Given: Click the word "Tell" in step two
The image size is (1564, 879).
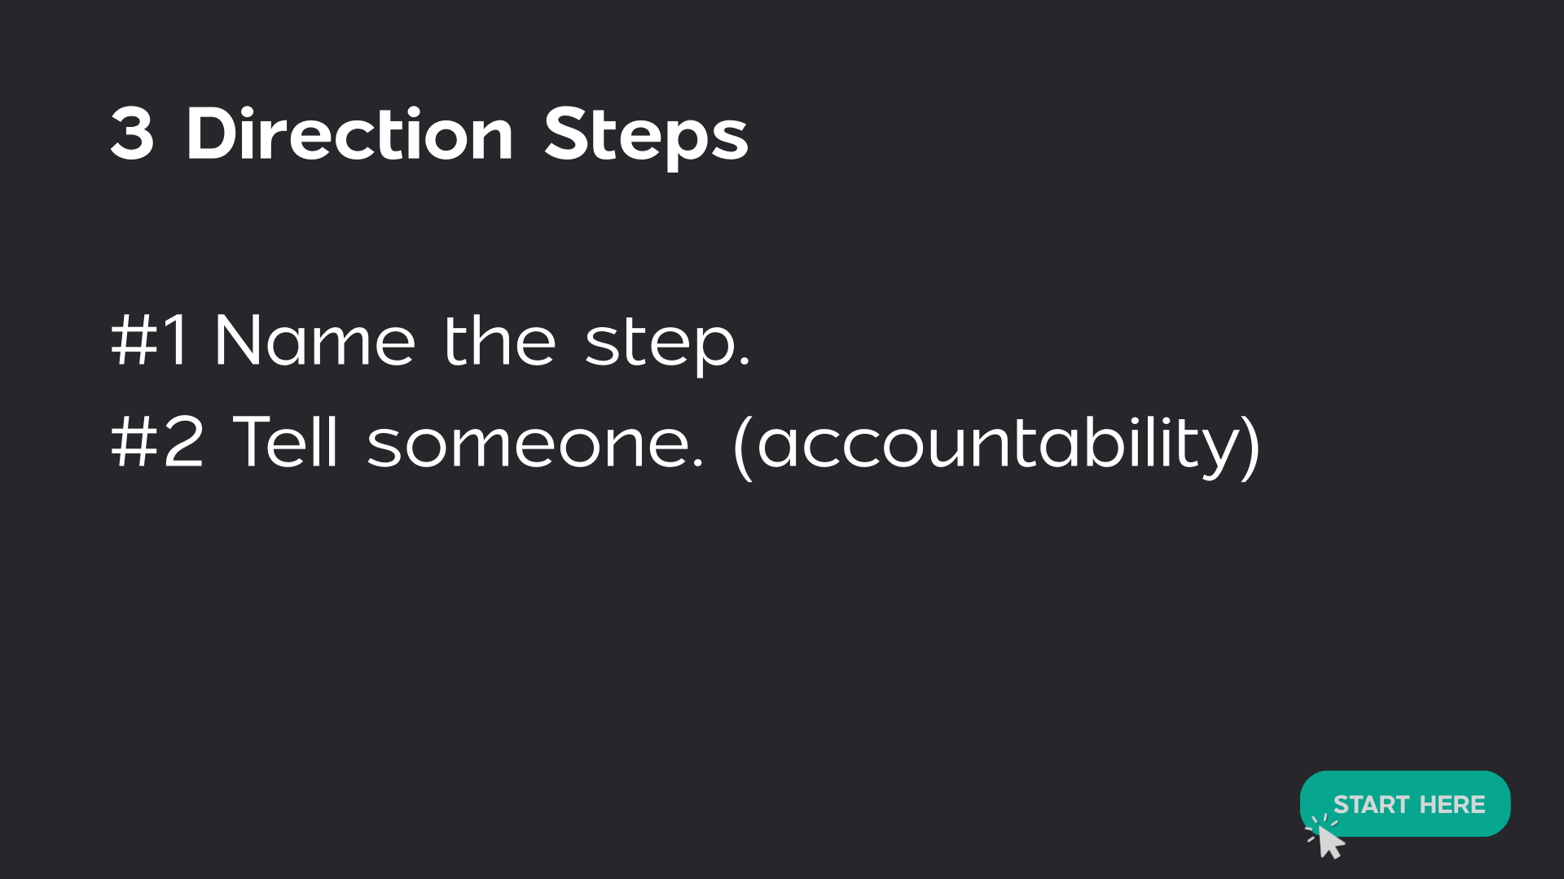Looking at the screenshot, I should [x=285, y=443].
